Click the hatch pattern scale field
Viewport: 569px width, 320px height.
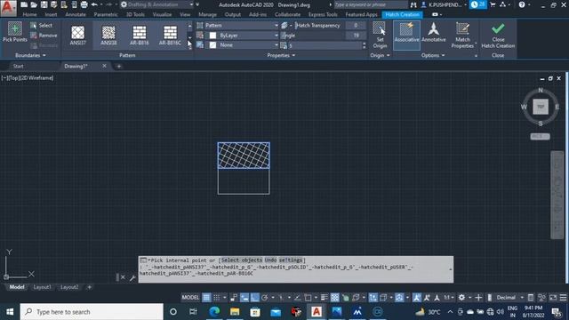coord(325,45)
